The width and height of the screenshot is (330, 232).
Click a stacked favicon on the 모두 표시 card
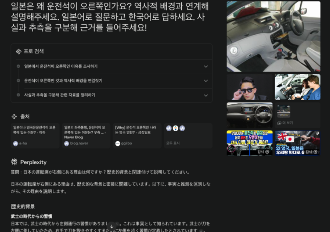tap(170, 128)
